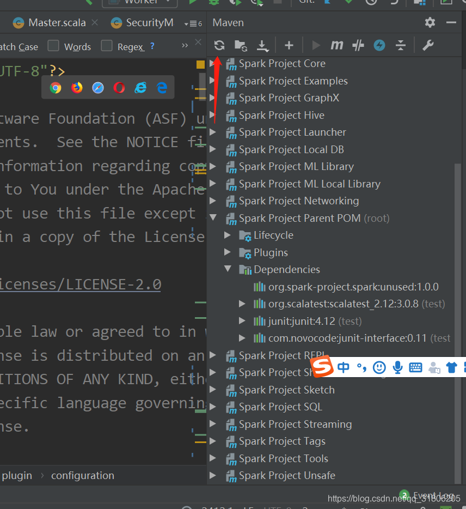Show more search options chevrons
This screenshot has width=466, height=509.
pyautogui.click(x=185, y=45)
